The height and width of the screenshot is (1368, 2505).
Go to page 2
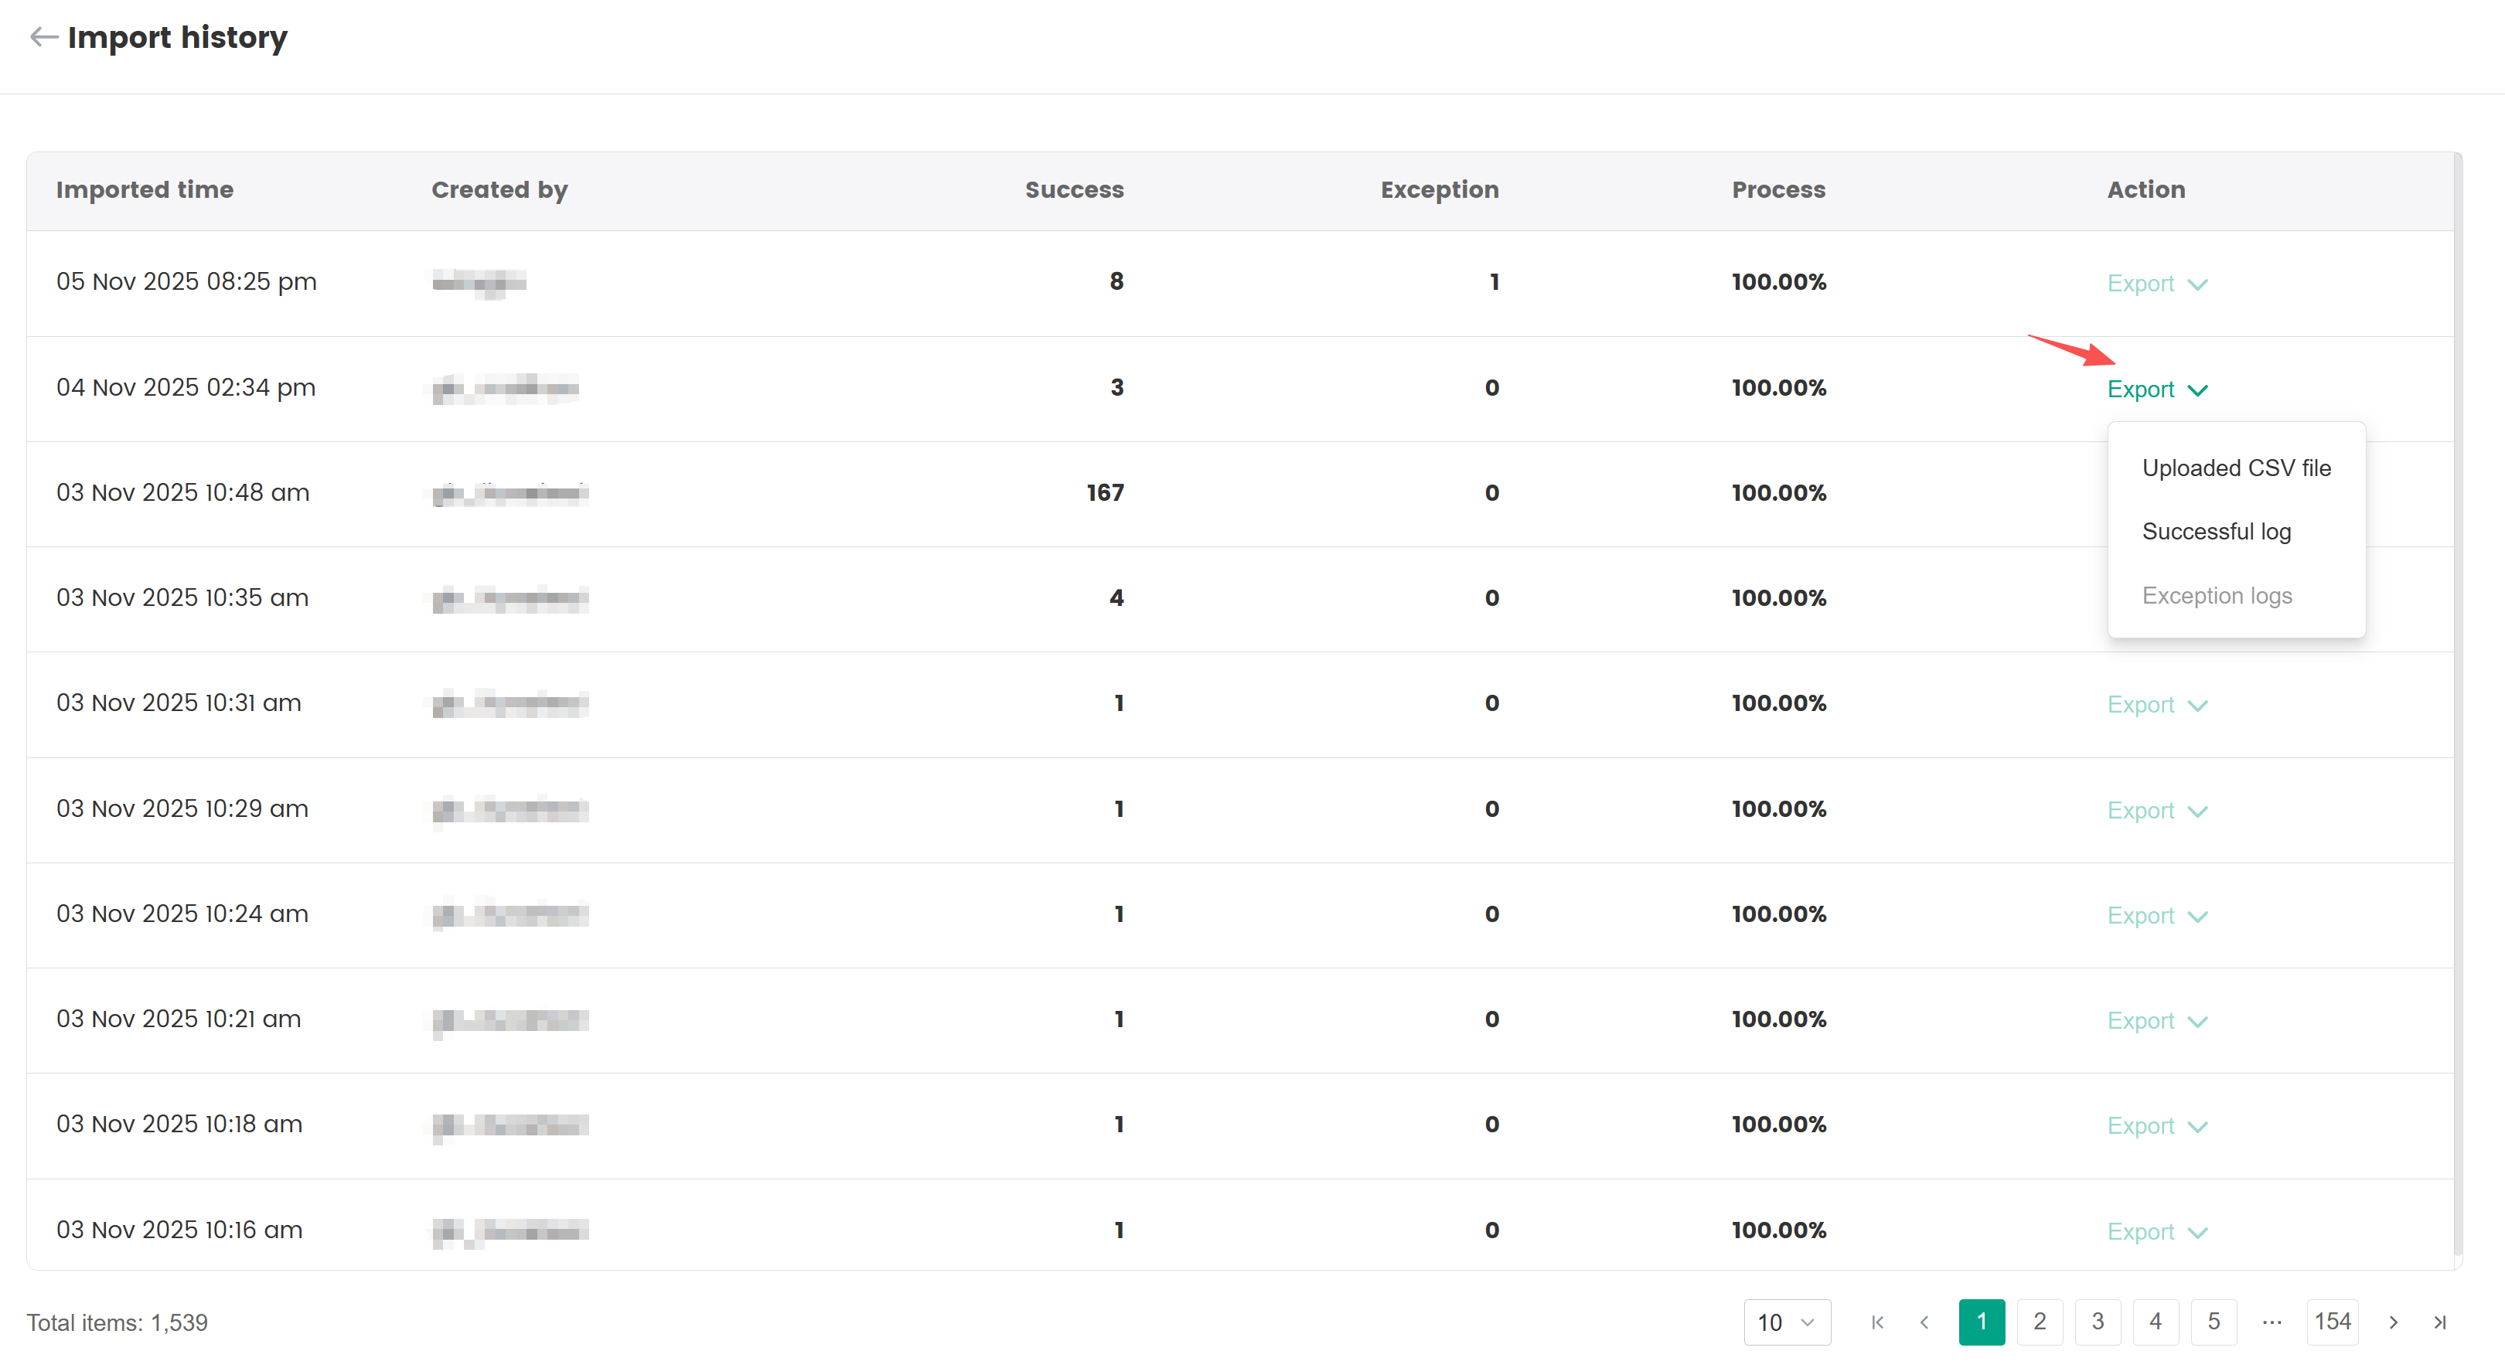tap(2040, 1322)
